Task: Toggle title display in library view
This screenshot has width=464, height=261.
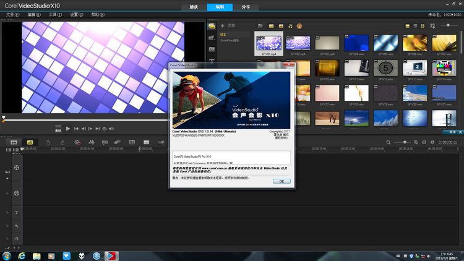Action: [x=408, y=26]
